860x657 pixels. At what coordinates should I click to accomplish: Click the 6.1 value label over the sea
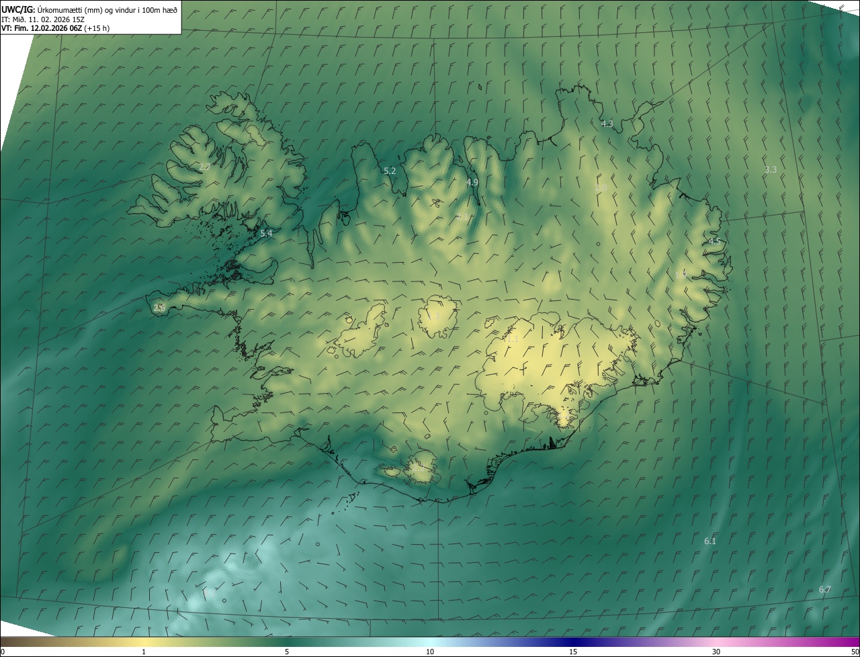pos(710,541)
